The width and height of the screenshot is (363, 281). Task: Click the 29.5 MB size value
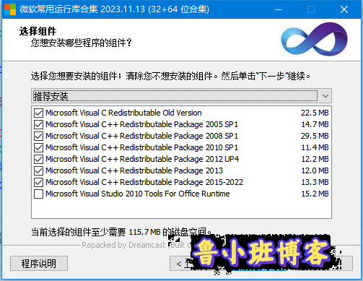(315, 136)
